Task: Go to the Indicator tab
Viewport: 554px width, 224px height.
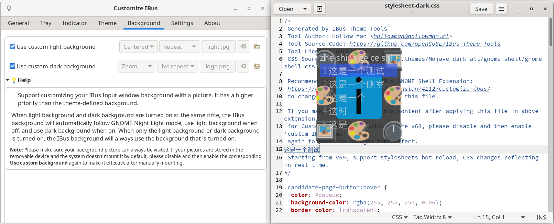Action: pos(75,23)
